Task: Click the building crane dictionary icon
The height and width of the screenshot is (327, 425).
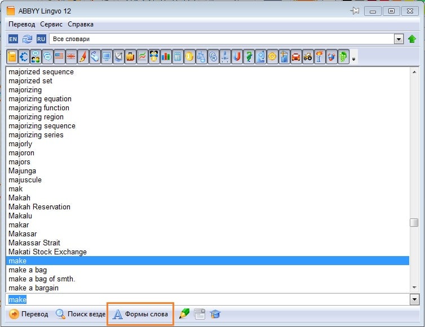Action: [x=284, y=57]
